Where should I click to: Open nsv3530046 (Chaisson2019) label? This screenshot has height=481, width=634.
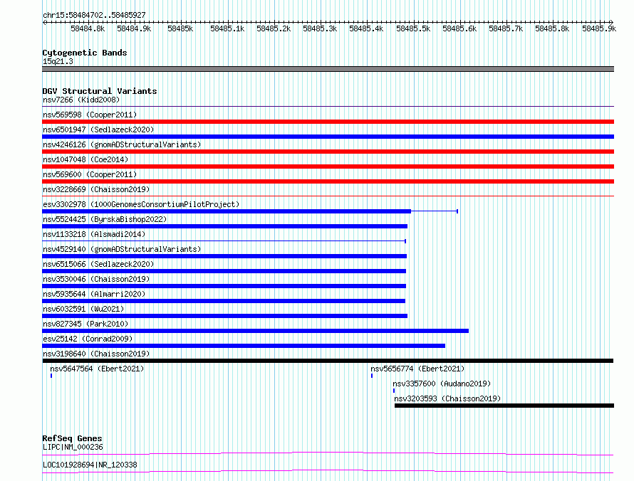pos(96,279)
